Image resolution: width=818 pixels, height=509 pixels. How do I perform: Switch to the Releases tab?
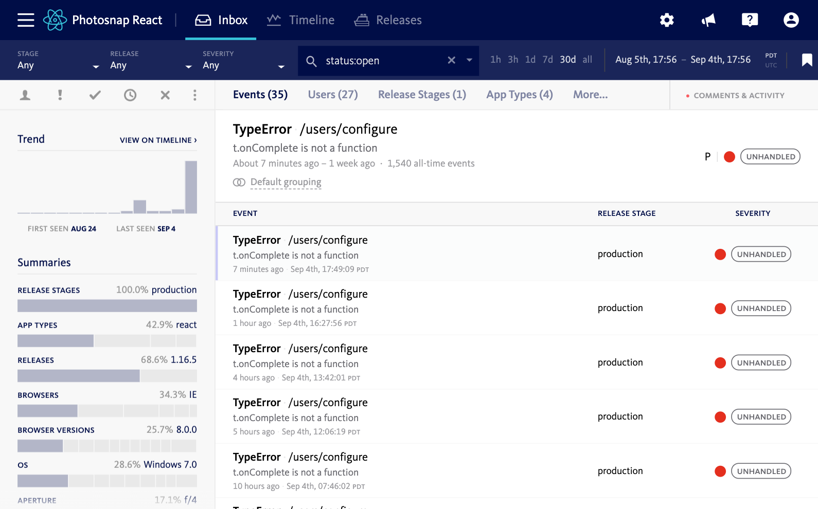coord(388,20)
